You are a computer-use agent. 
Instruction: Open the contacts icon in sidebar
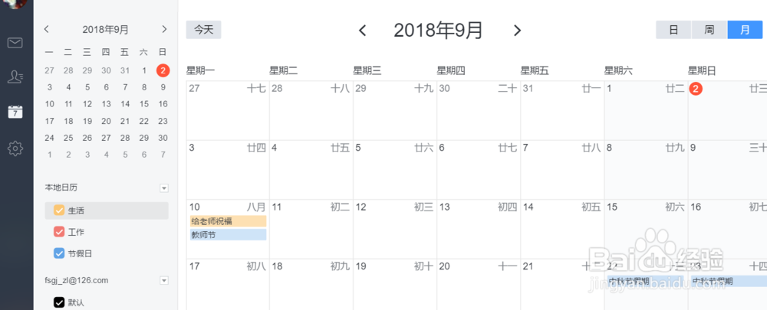coord(15,77)
